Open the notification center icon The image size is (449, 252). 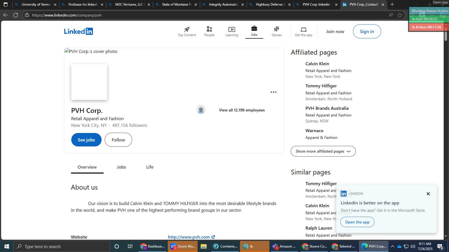(x=440, y=246)
